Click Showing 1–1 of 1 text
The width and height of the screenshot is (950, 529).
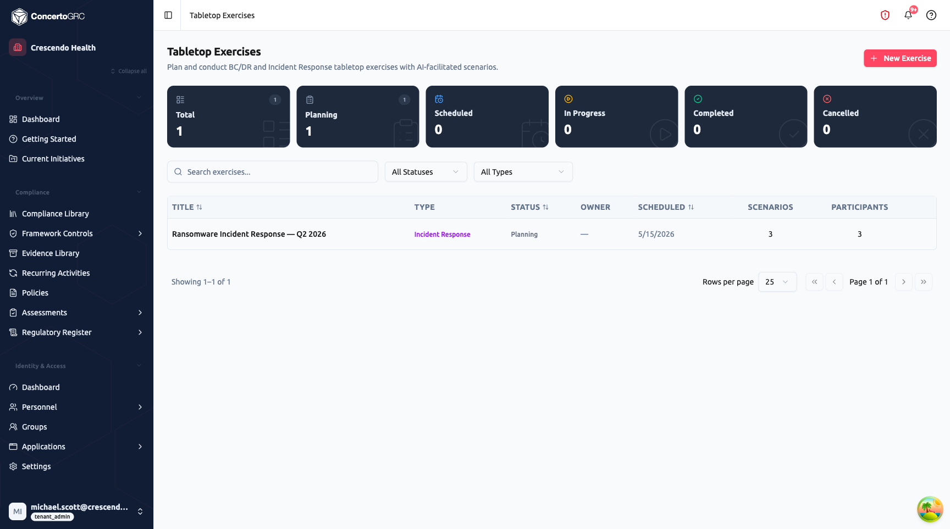(x=201, y=282)
